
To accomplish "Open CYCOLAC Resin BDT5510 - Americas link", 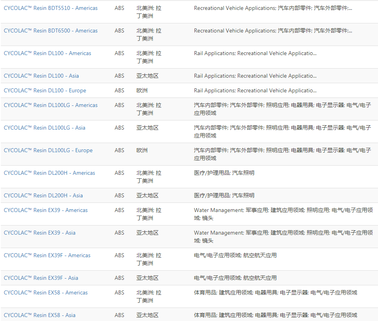I will pyautogui.click(x=51, y=8).
